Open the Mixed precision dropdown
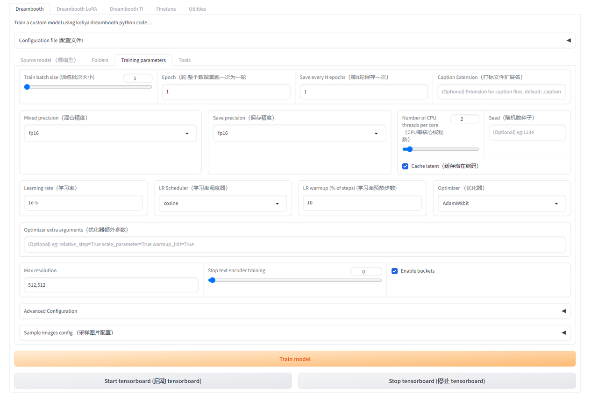This screenshot has width=598, height=402. pyautogui.click(x=110, y=133)
